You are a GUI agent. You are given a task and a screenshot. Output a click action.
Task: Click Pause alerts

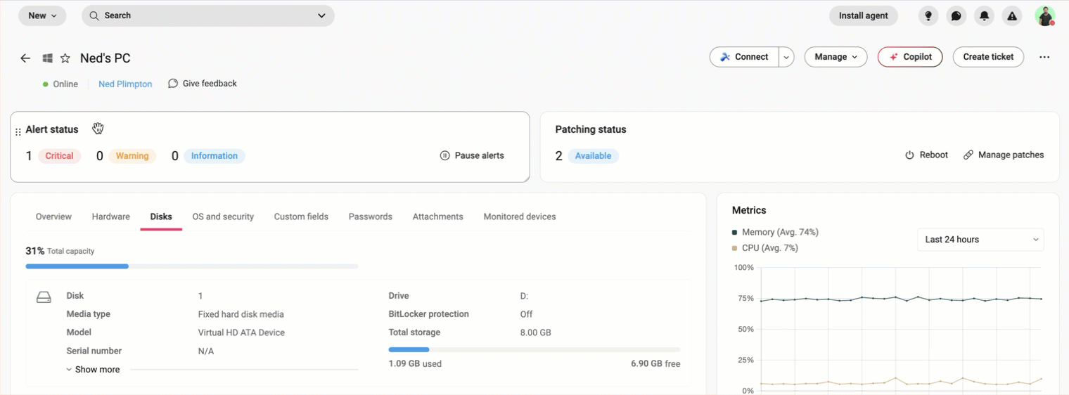click(472, 155)
